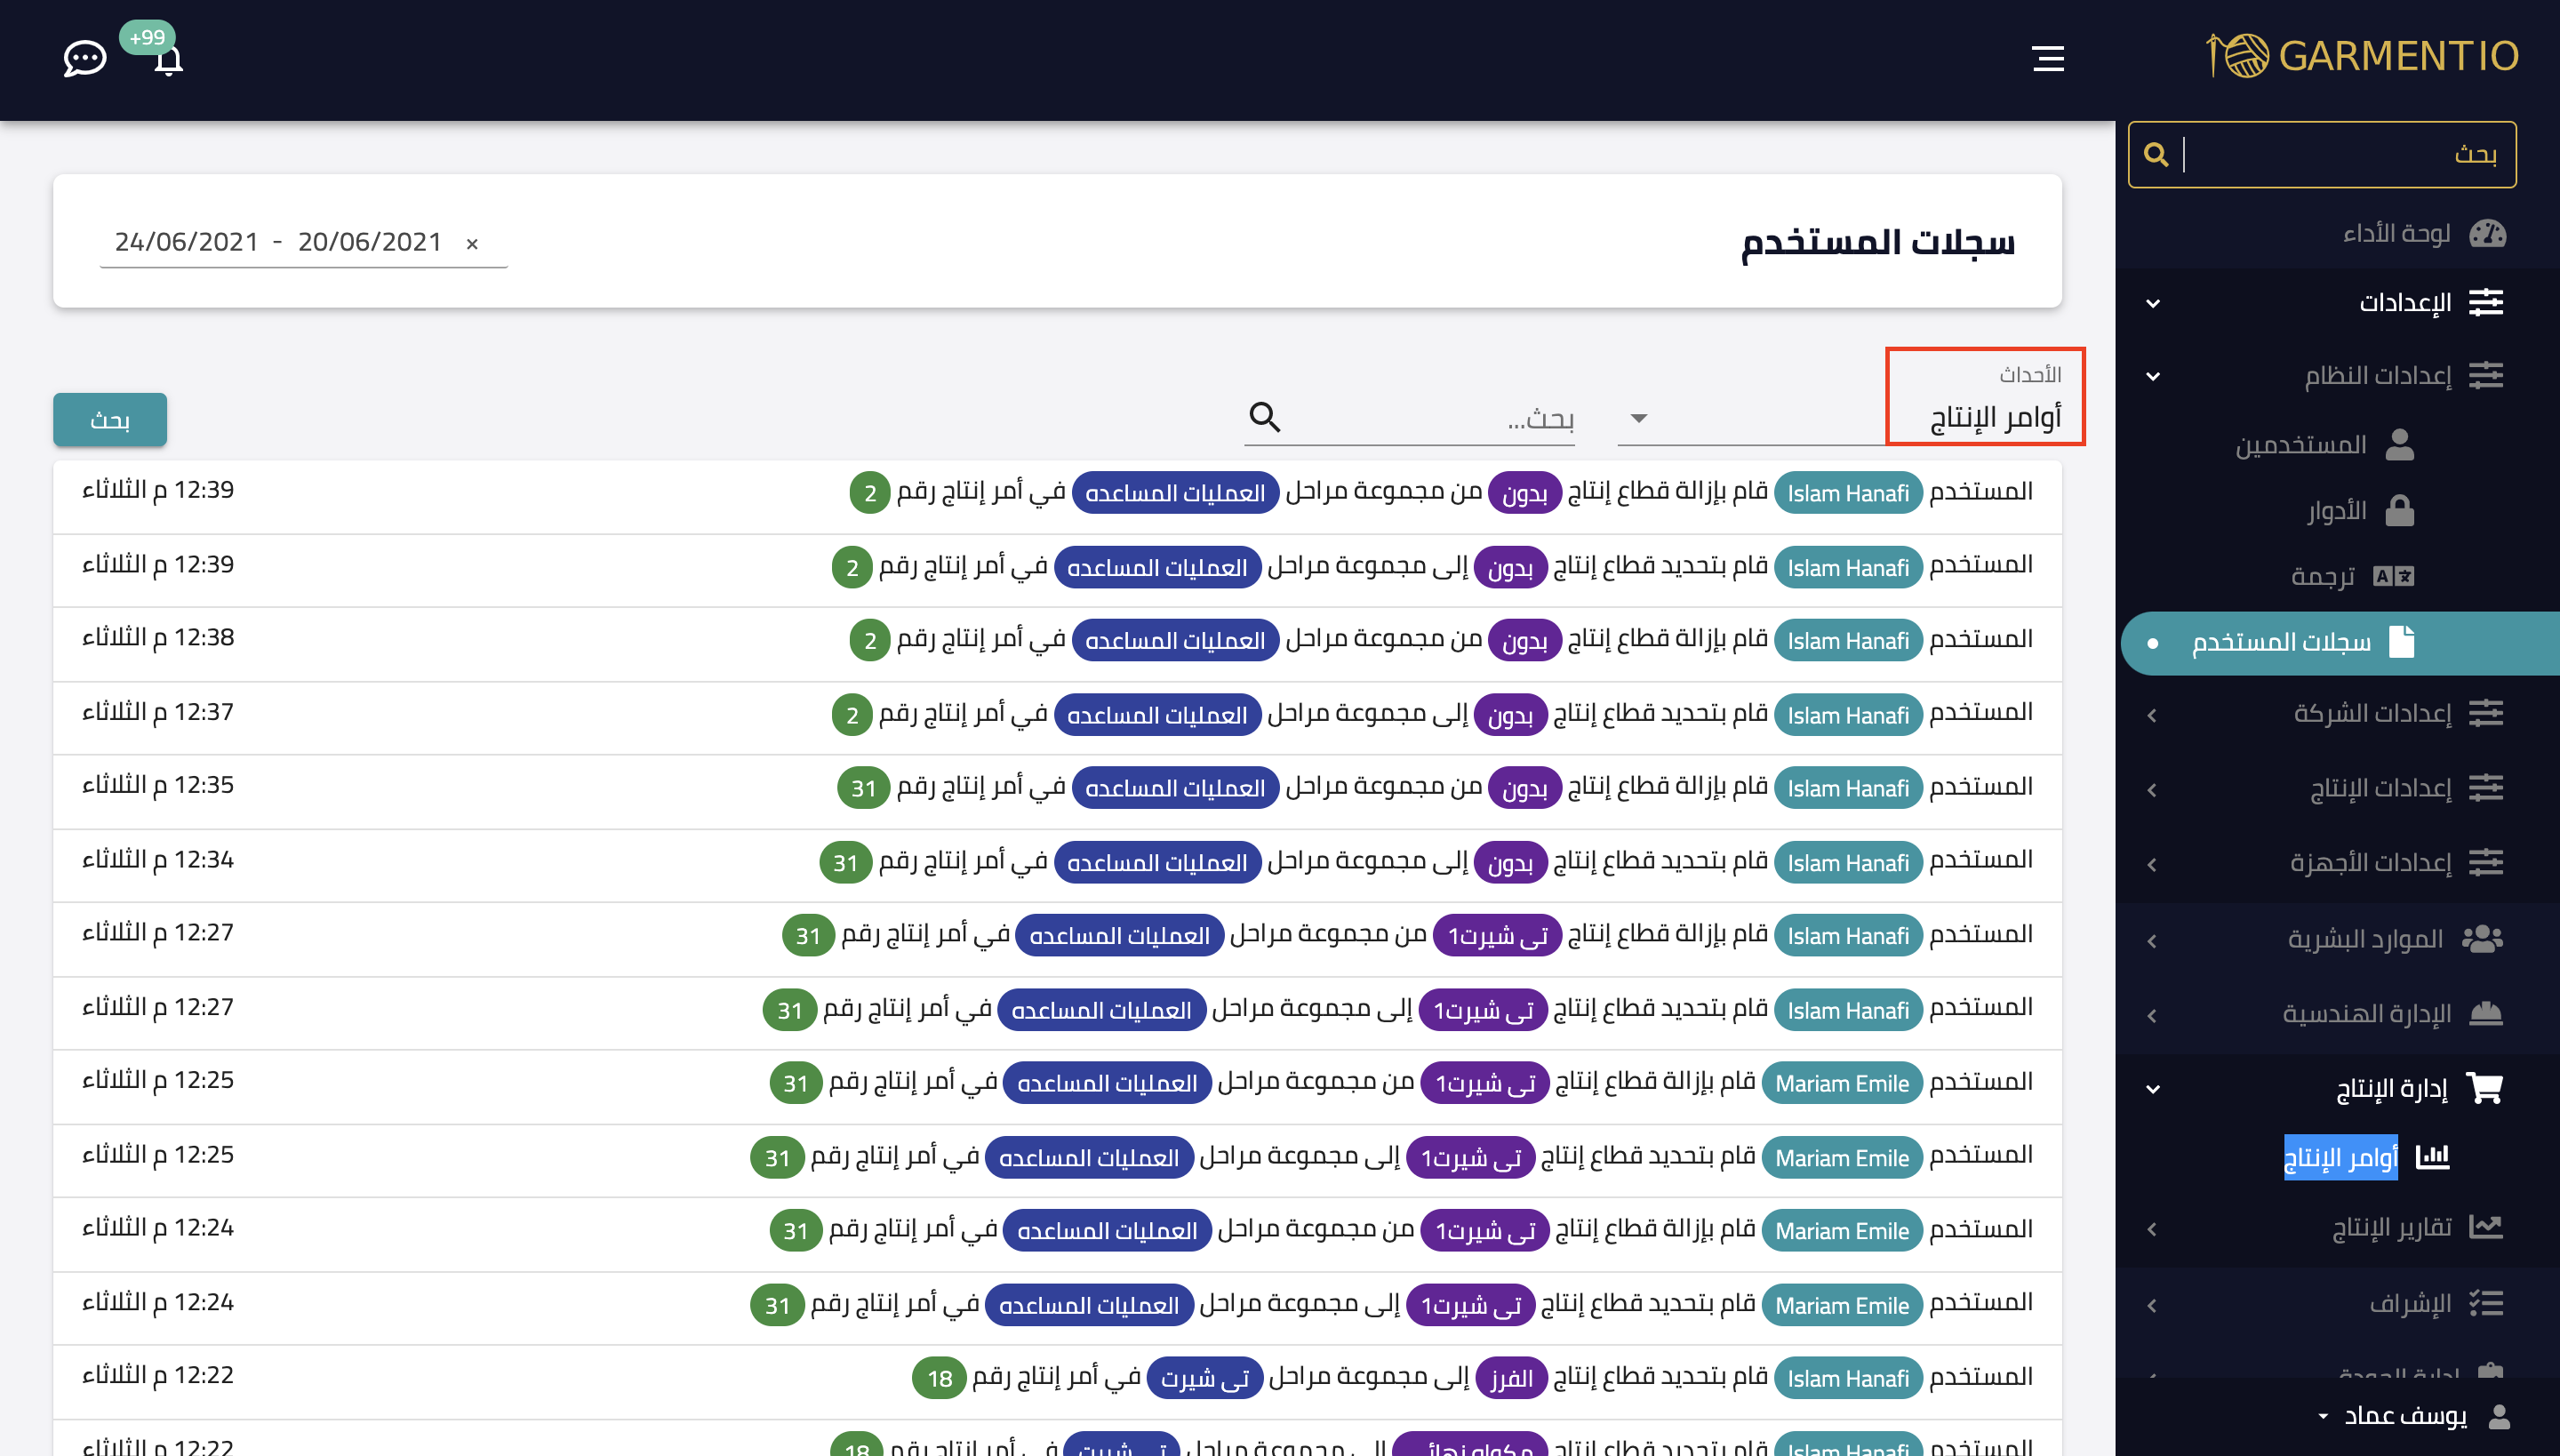Click Mariam Emile tag in 12:25 row

tap(1841, 1084)
